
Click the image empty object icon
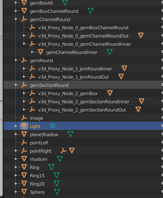[x=24, y=118]
